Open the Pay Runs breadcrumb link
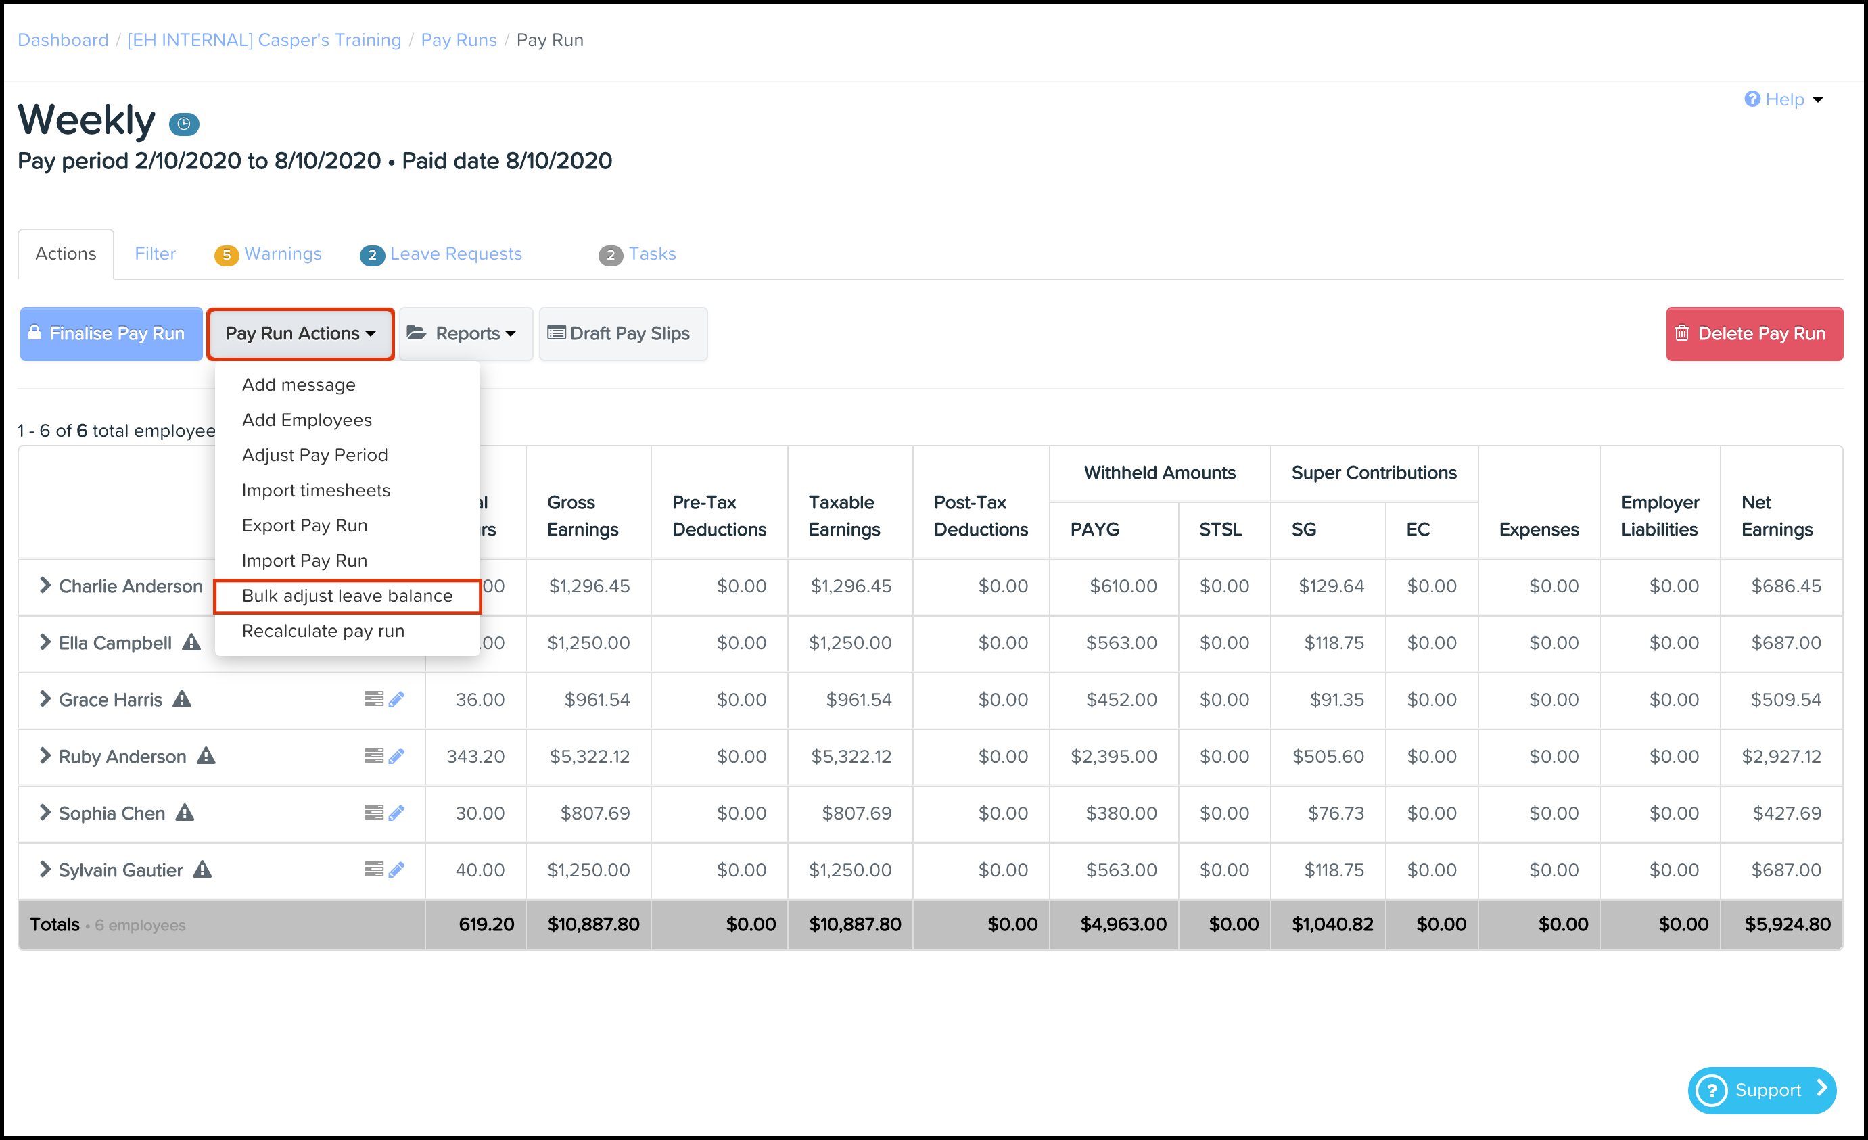 coord(458,40)
